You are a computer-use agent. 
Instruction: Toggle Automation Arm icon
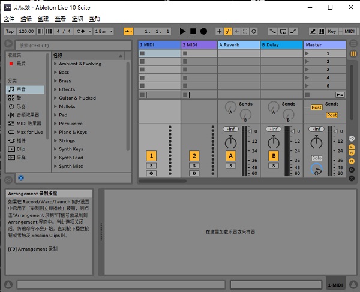228,31
